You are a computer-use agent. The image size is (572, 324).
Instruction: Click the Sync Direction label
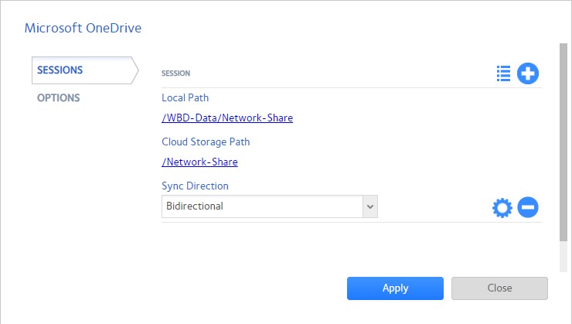click(x=195, y=186)
